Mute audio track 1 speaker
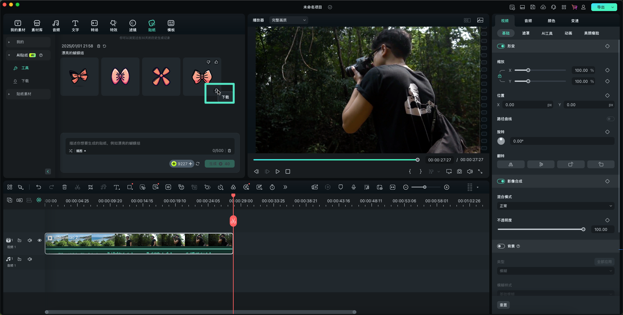 coord(30,259)
